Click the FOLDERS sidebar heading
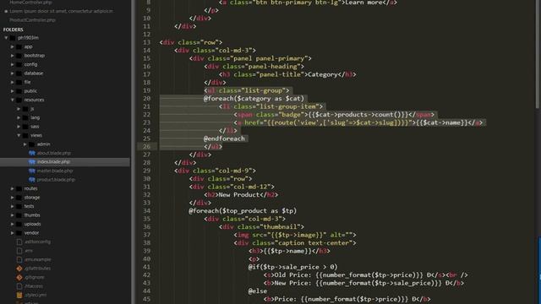This screenshot has height=304, width=541. pos(14,30)
